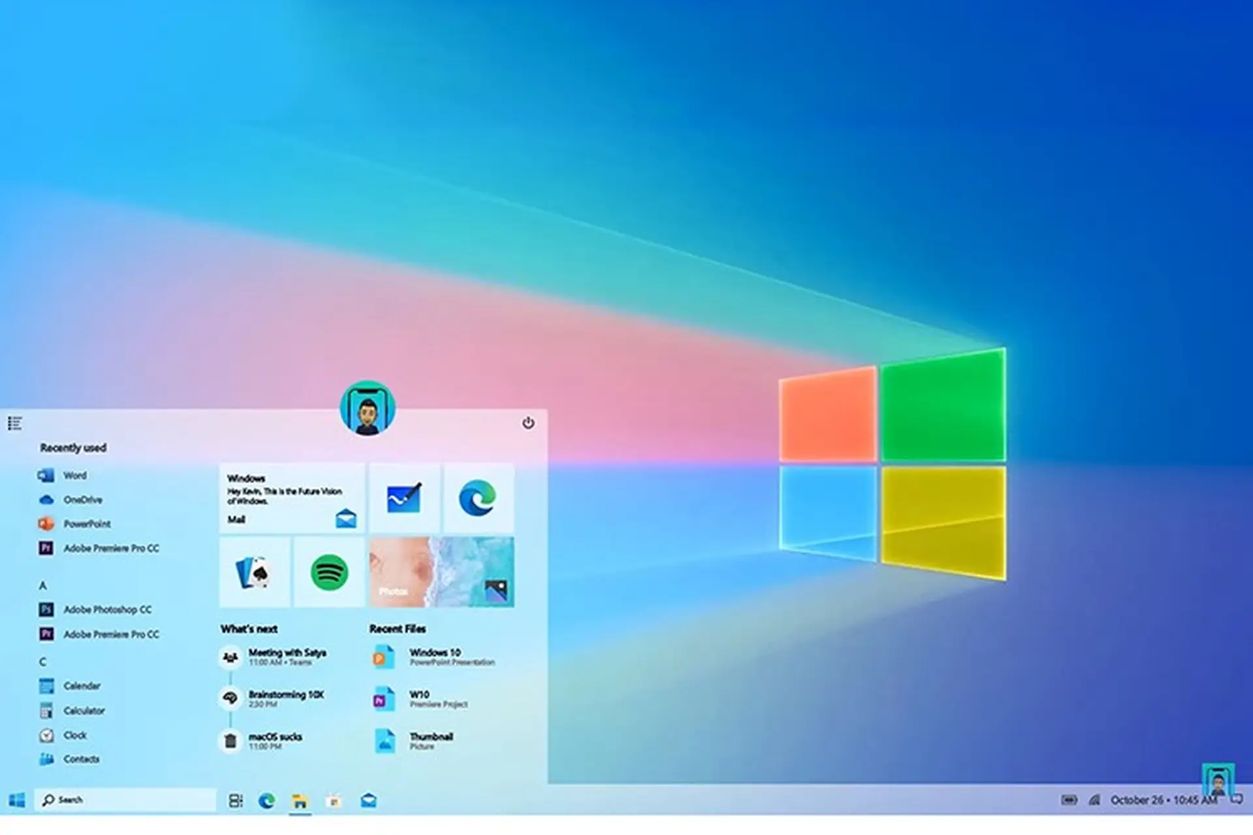Open Thumbnail Picture file
The width and height of the screenshot is (1253, 835).
point(414,740)
